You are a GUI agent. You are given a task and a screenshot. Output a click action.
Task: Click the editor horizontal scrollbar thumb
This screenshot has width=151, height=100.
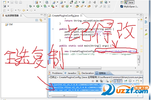[79, 68]
